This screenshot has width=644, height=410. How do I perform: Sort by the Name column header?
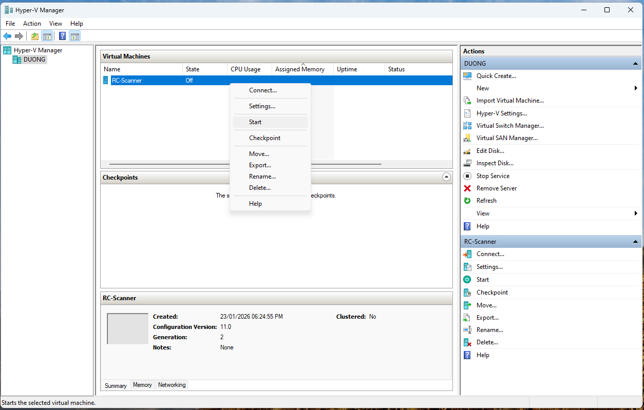(142, 69)
